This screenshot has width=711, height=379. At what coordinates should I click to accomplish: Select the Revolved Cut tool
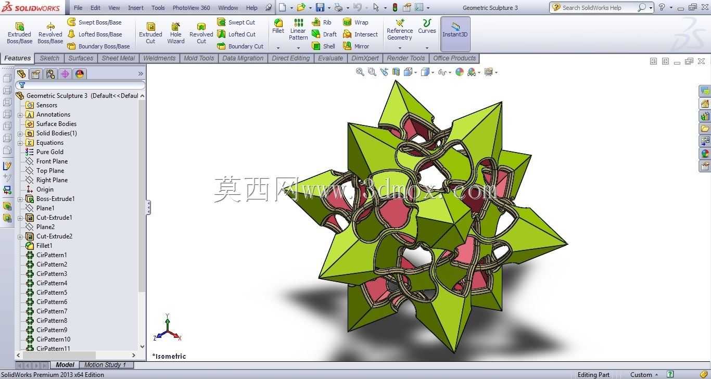[x=201, y=33]
